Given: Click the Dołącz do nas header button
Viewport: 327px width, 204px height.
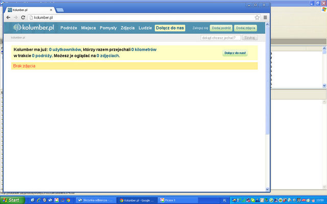Looking at the screenshot, I should (x=170, y=28).
